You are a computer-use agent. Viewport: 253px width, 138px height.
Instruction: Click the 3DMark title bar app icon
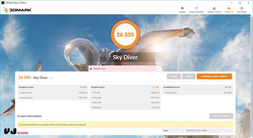pyautogui.click(x=3, y=3)
